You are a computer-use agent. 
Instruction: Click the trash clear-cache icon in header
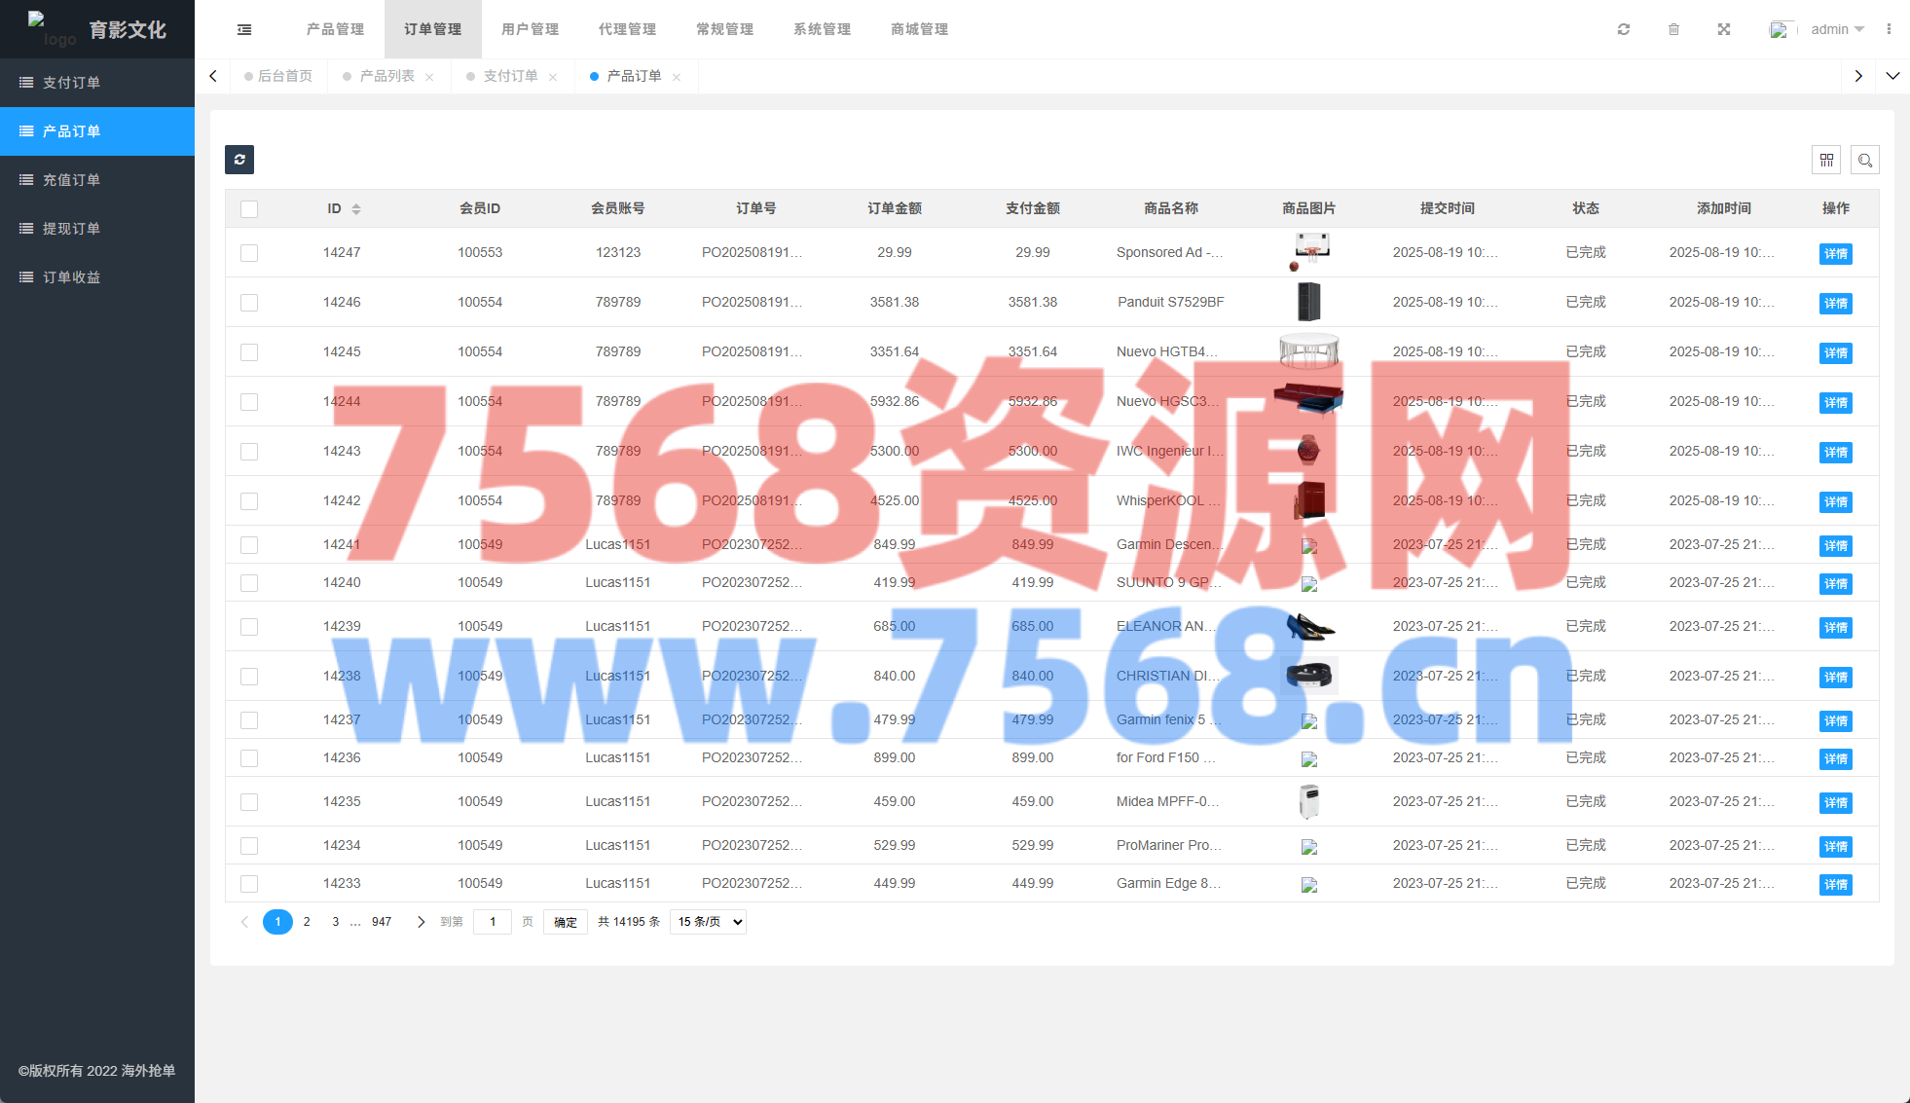(1673, 29)
